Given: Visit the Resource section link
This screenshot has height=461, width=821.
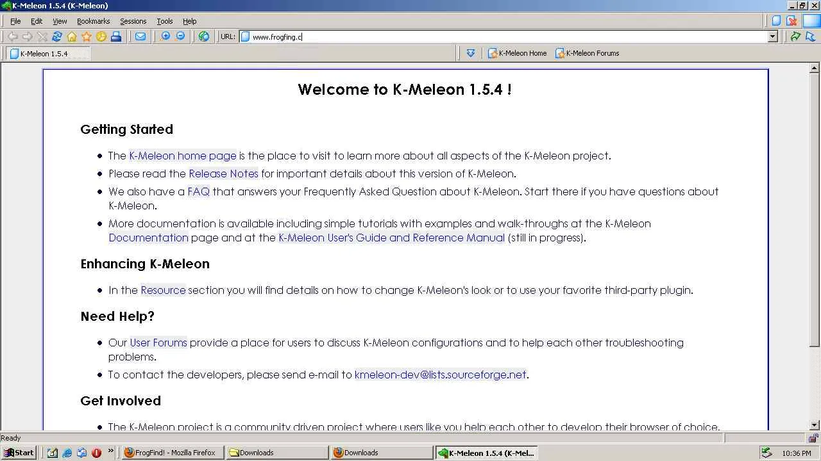Looking at the screenshot, I should (163, 290).
